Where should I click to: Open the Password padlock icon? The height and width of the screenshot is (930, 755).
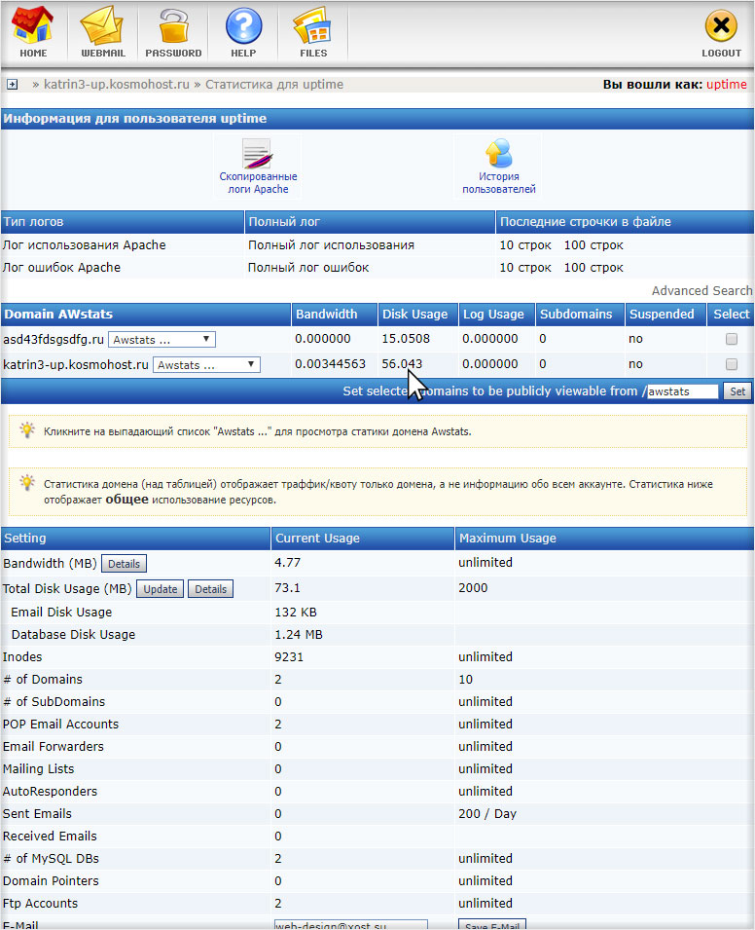point(173,32)
